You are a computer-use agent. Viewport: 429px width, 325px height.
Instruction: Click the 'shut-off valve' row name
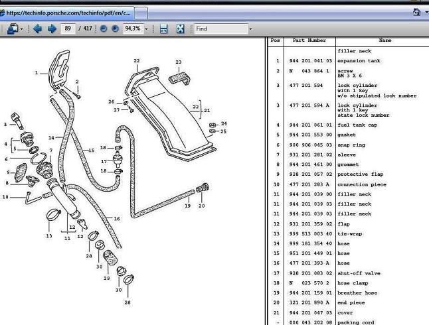357,273
